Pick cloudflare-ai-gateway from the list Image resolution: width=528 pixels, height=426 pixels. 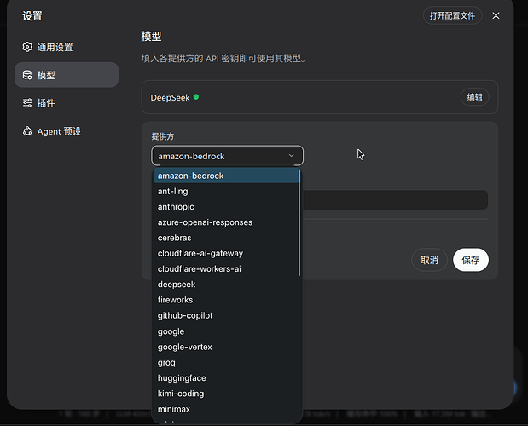tap(226, 253)
